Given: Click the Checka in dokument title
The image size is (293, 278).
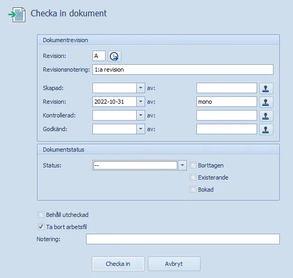Looking at the screenshot, I should pyautogui.click(x=69, y=13).
